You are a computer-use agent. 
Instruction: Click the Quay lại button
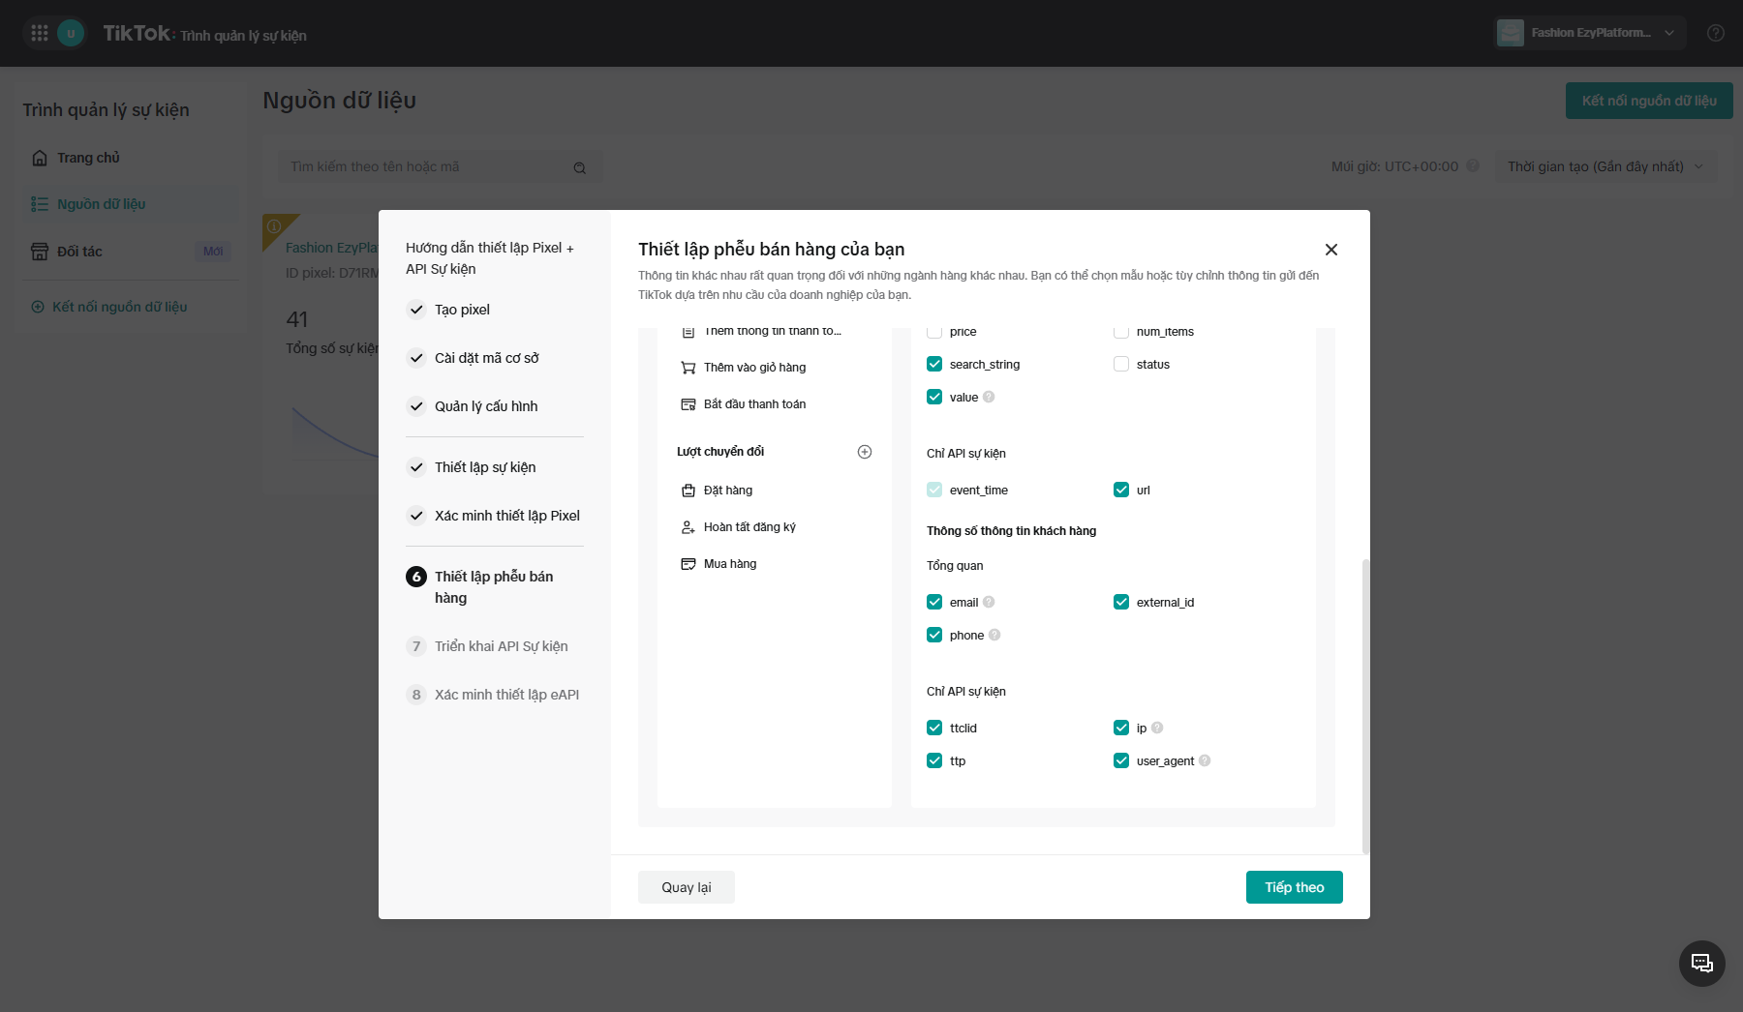[686, 887]
